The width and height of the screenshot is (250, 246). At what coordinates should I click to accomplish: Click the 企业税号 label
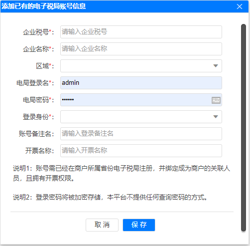point(38,32)
